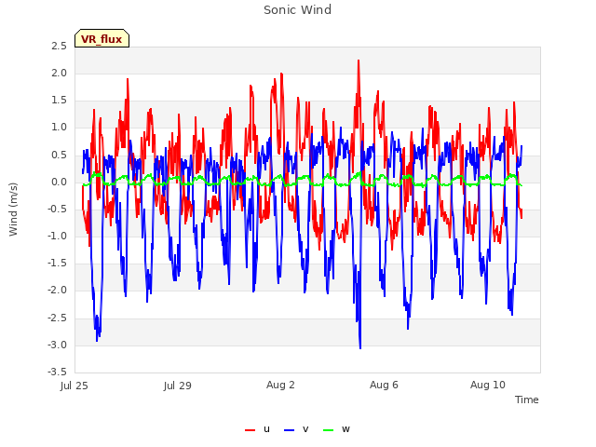This screenshot has width=596, height=447.
Task: Click the Jul 29 x-axis label
Action: pyautogui.click(x=178, y=386)
